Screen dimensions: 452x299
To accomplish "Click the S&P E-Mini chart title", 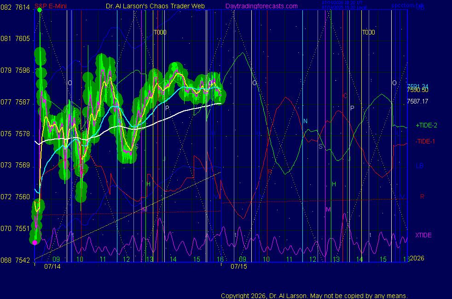I will 51,6.
